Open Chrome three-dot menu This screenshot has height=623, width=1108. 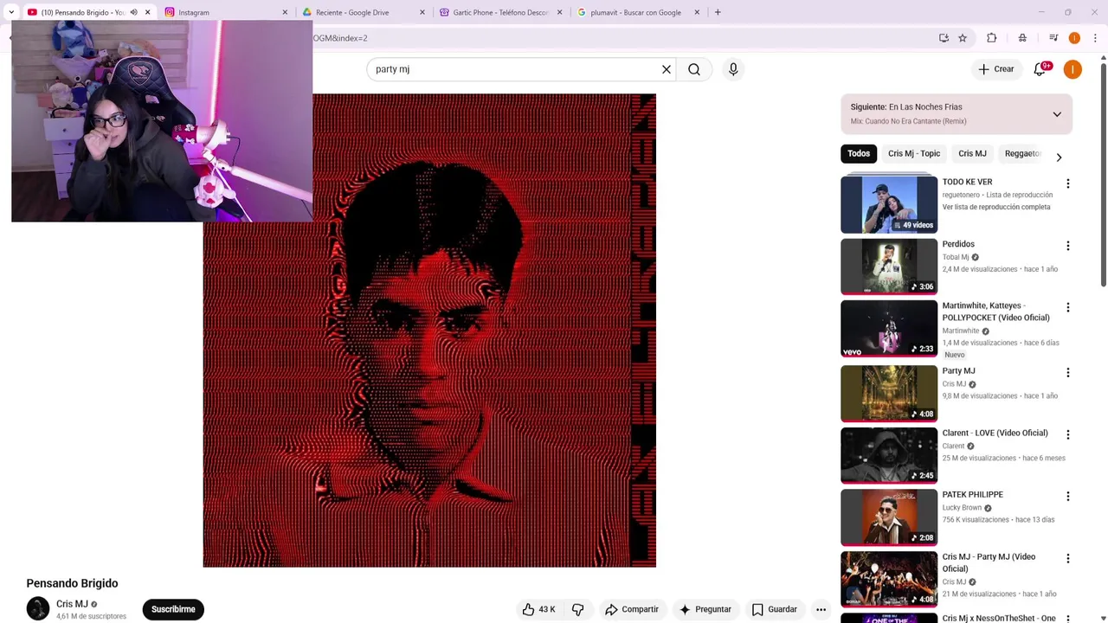coord(1095,38)
